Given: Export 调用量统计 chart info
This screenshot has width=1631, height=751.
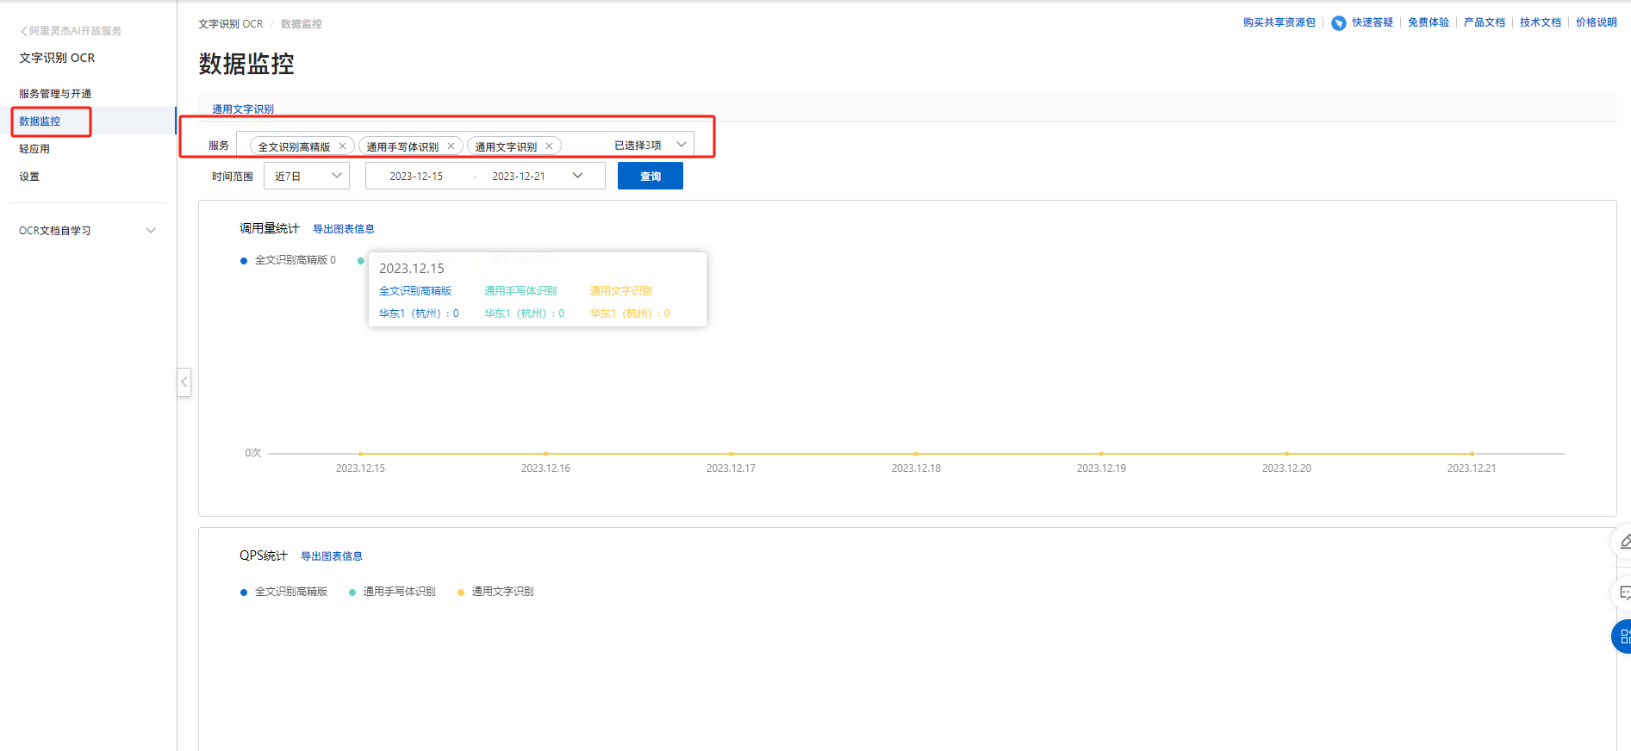Looking at the screenshot, I should click(344, 229).
